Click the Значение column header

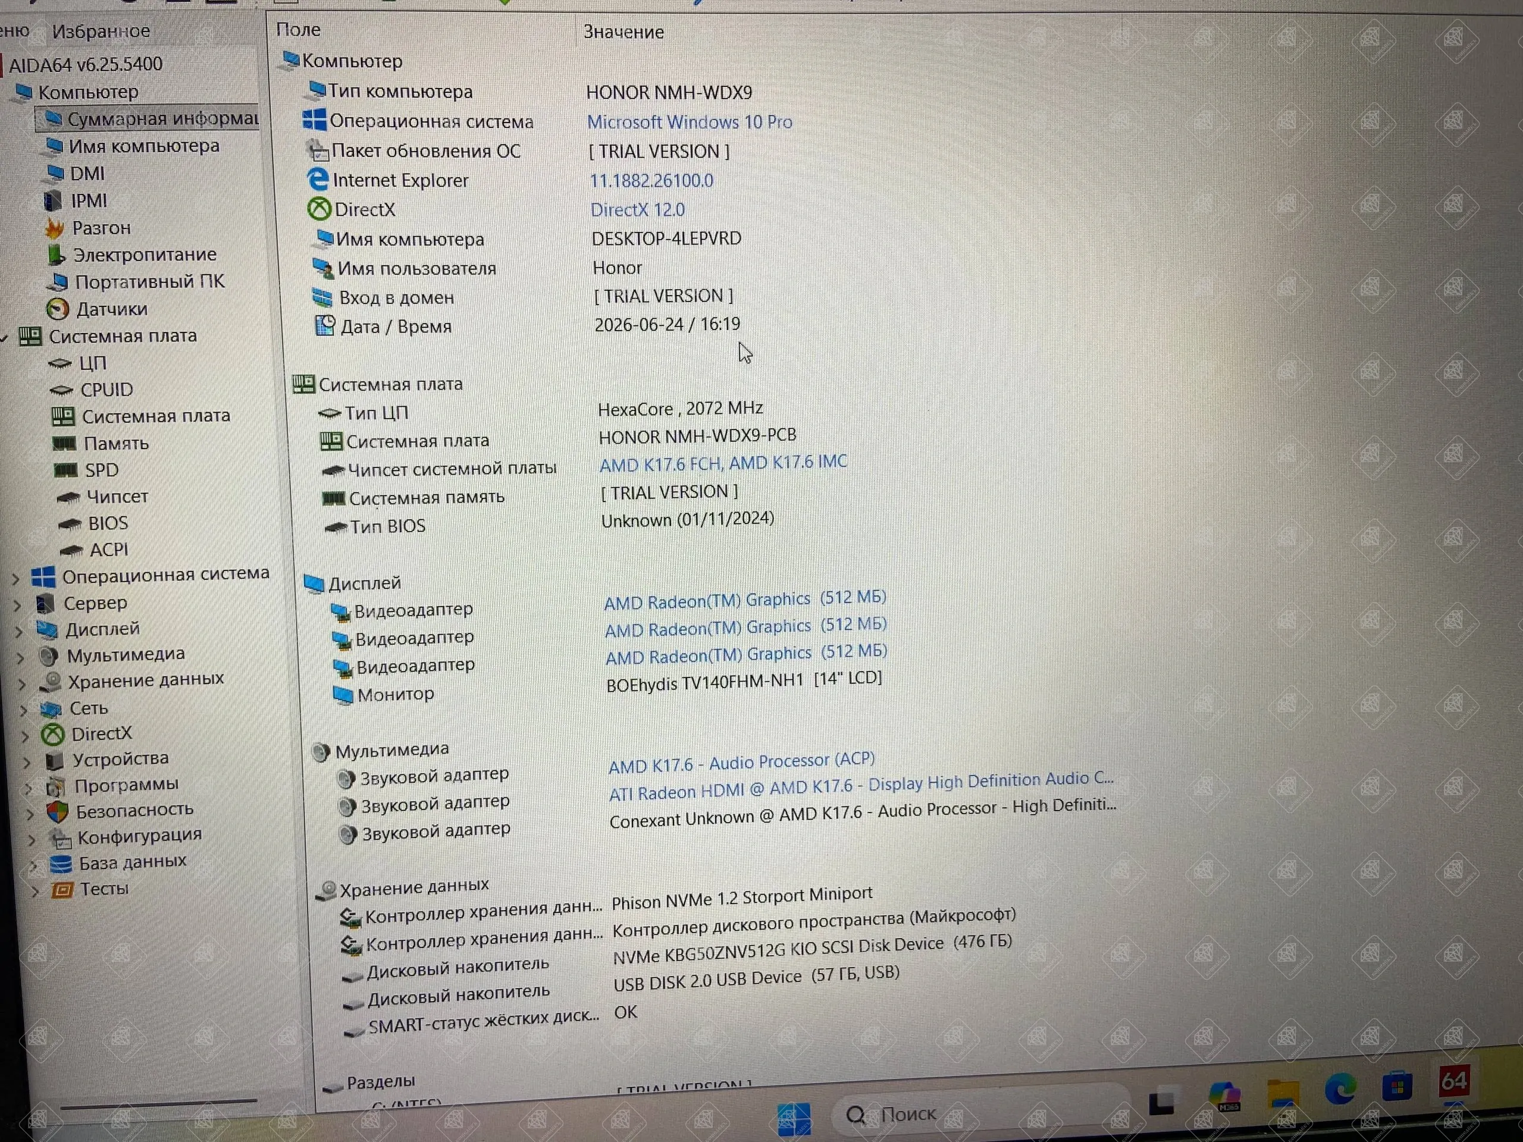point(624,32)
